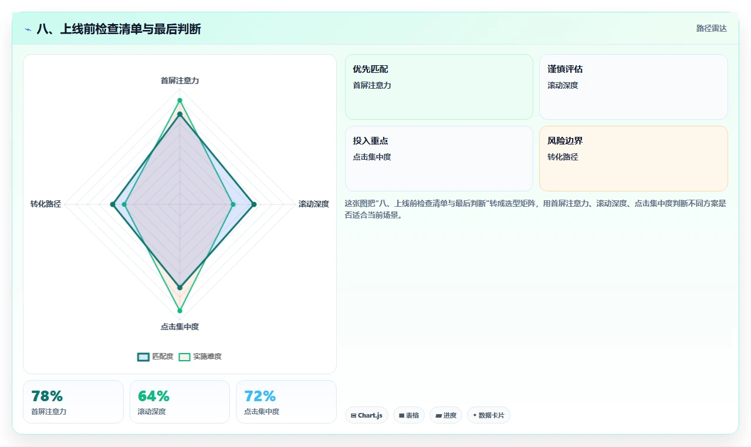Click the 进度 tag chip
This screenshot has width=751, height=447.
click(x=446, y=415)
